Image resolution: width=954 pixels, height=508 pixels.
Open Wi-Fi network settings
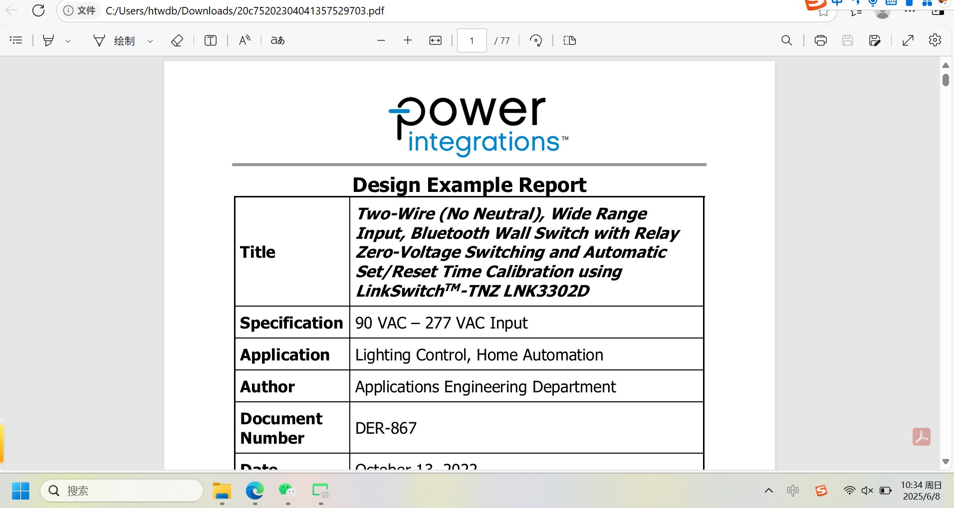tap(849, 491)
